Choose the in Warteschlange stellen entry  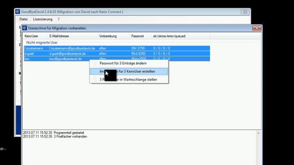(x=129, y=80)
